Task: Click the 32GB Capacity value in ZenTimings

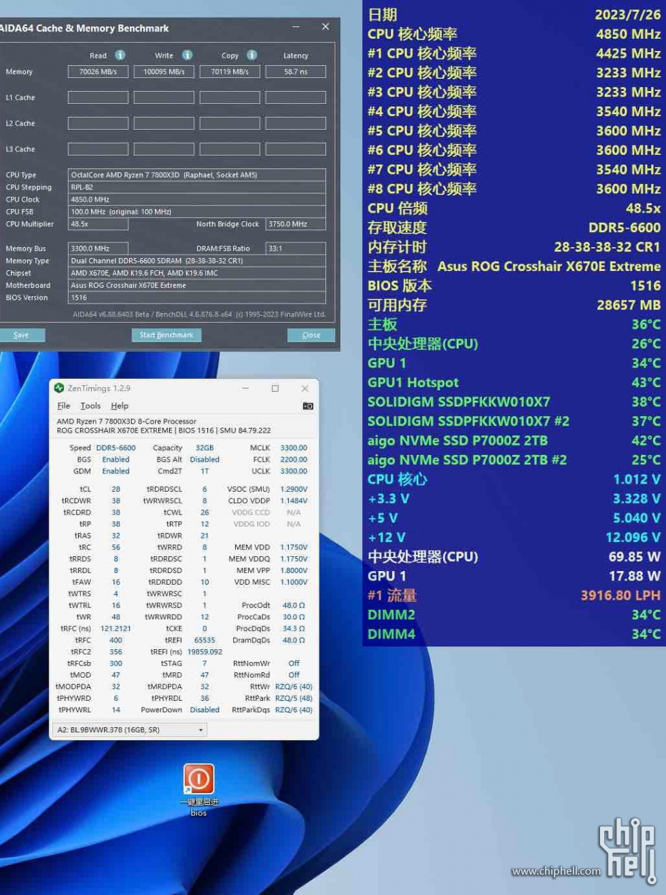Action: [205, 448]
